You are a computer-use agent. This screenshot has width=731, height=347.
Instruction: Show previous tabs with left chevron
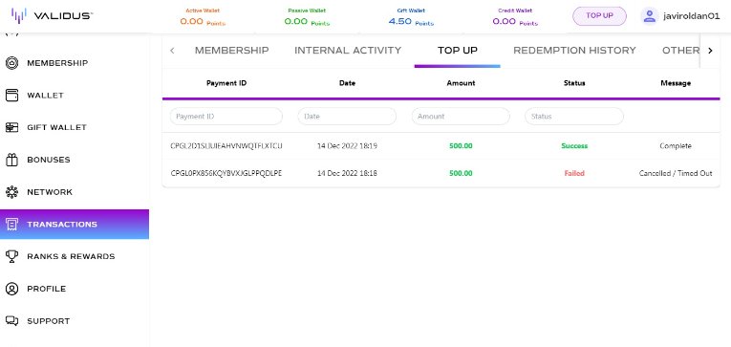[172, 51]
